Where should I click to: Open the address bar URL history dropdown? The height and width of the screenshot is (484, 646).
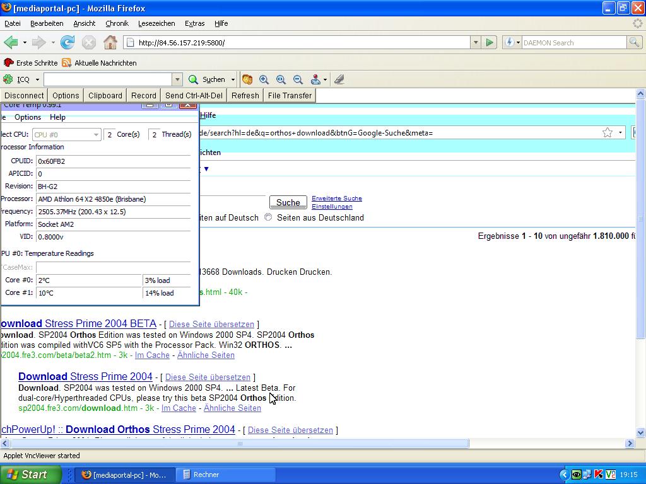click(476, 42)
